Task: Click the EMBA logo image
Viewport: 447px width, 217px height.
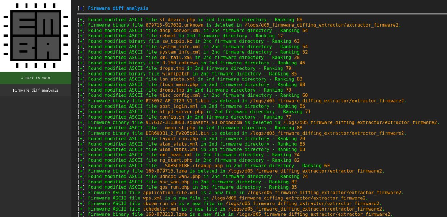Action: [36, 35]
